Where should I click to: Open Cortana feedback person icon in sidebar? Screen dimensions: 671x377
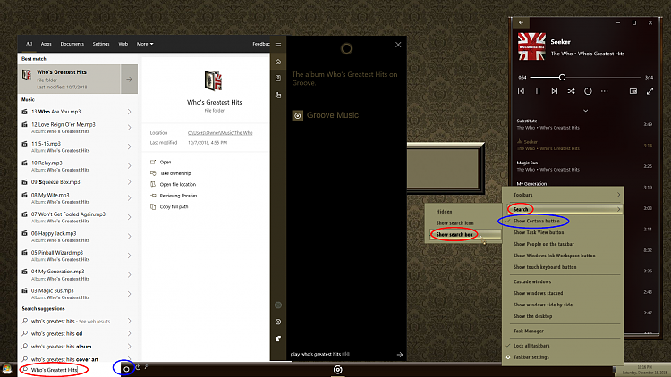(x=278, y=339)
